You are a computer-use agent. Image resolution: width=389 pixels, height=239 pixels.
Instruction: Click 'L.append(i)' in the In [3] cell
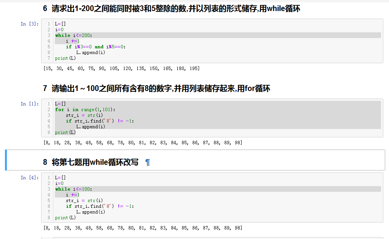[91, 52]
